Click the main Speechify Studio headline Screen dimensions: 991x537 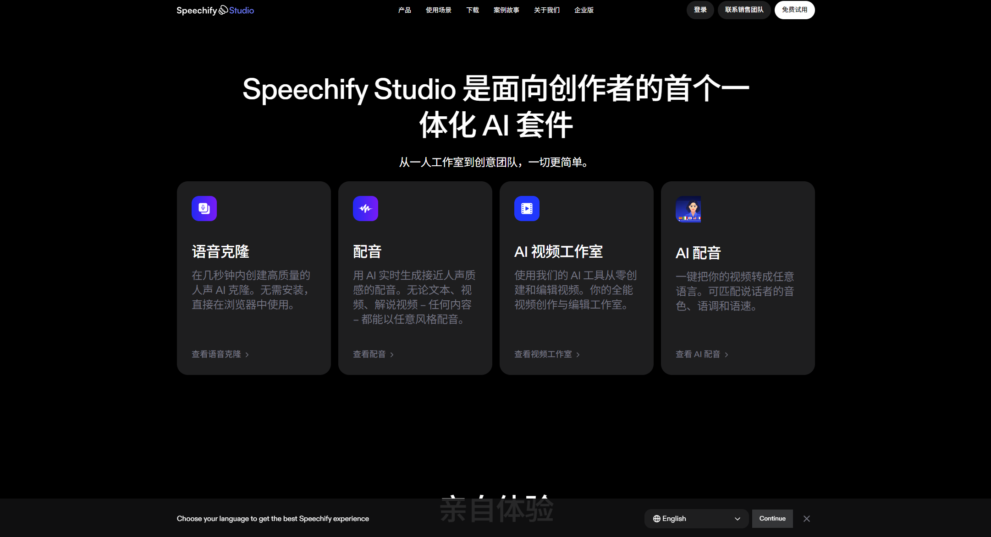(495, 107)
